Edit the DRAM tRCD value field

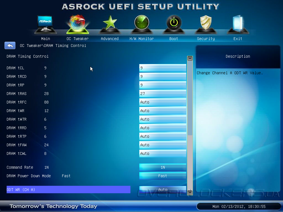pyautogui.click(x=163, y=76)
